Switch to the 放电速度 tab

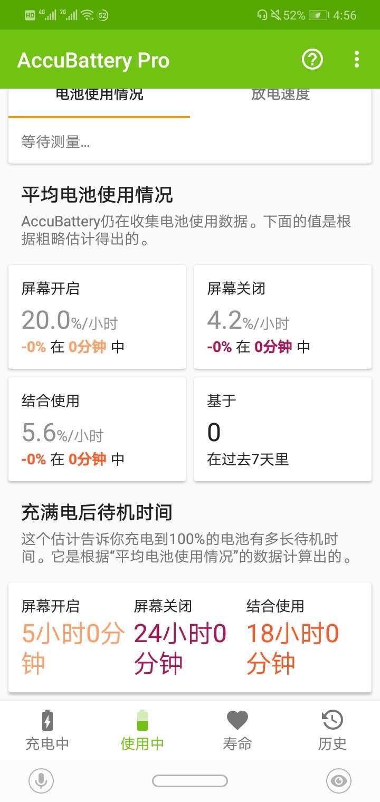click(280, 96)
